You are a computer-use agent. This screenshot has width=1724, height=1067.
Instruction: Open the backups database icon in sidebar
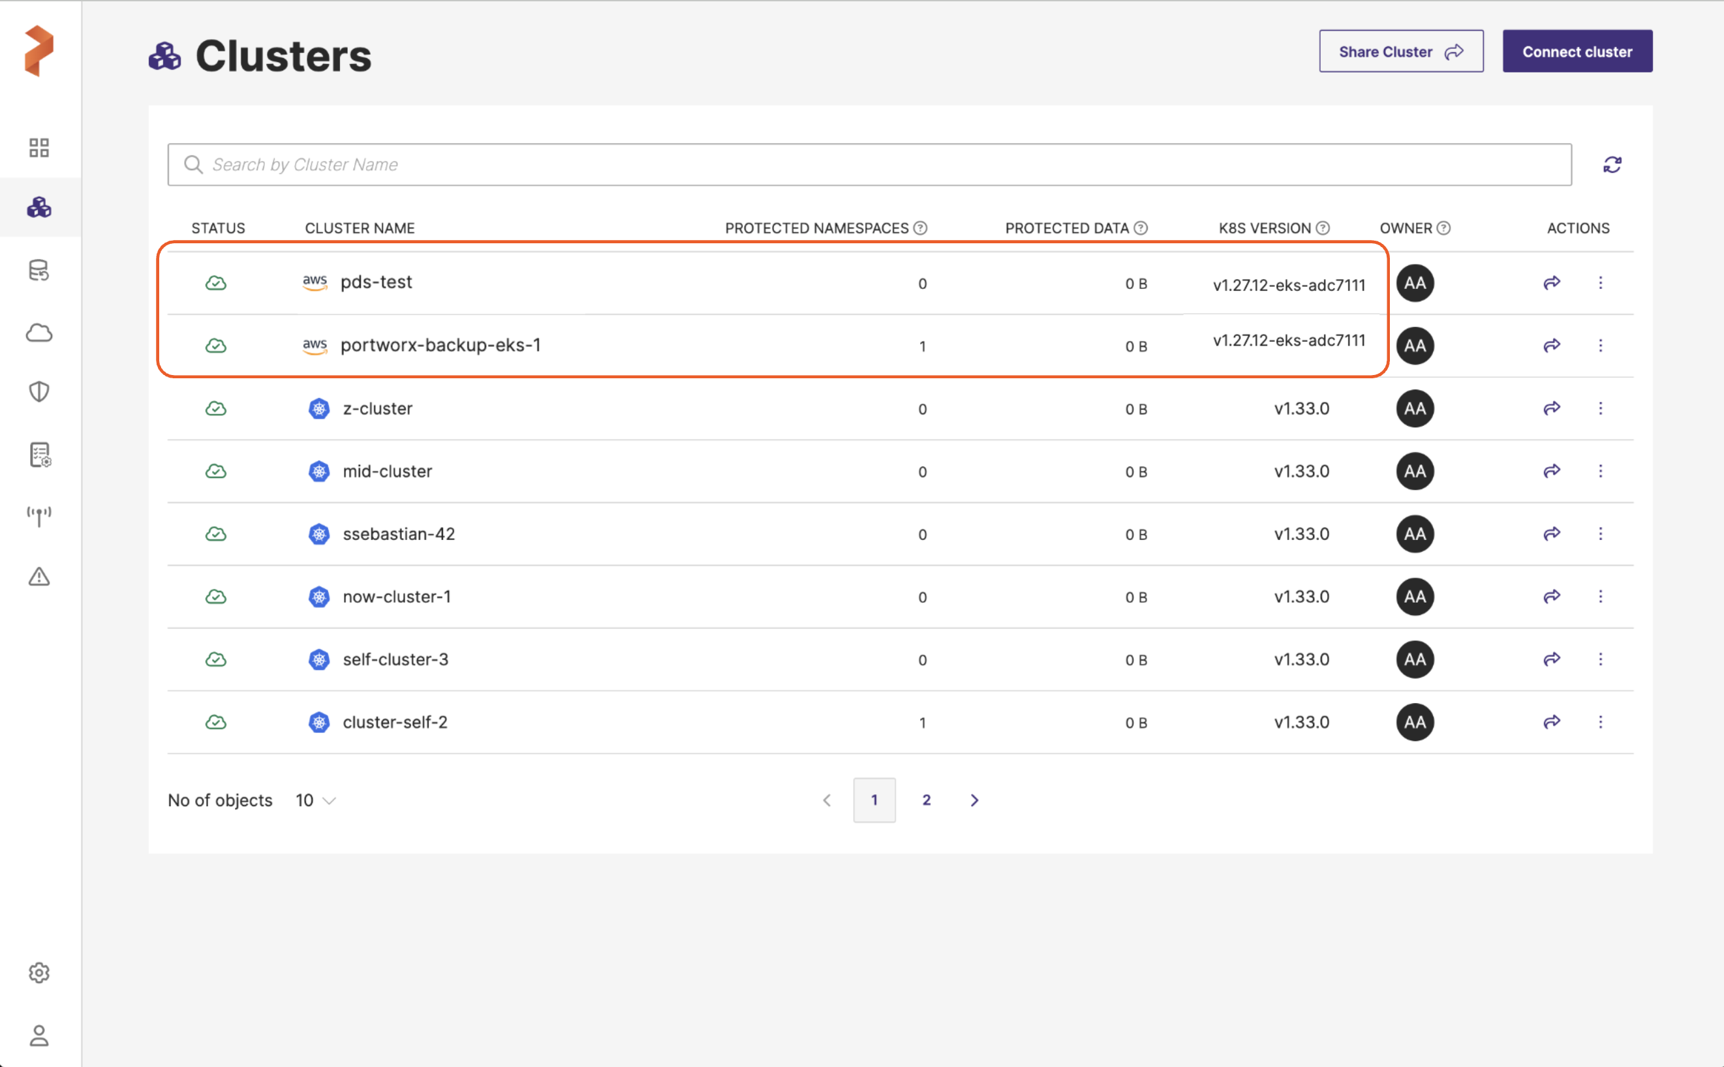[x=39, y=270]
